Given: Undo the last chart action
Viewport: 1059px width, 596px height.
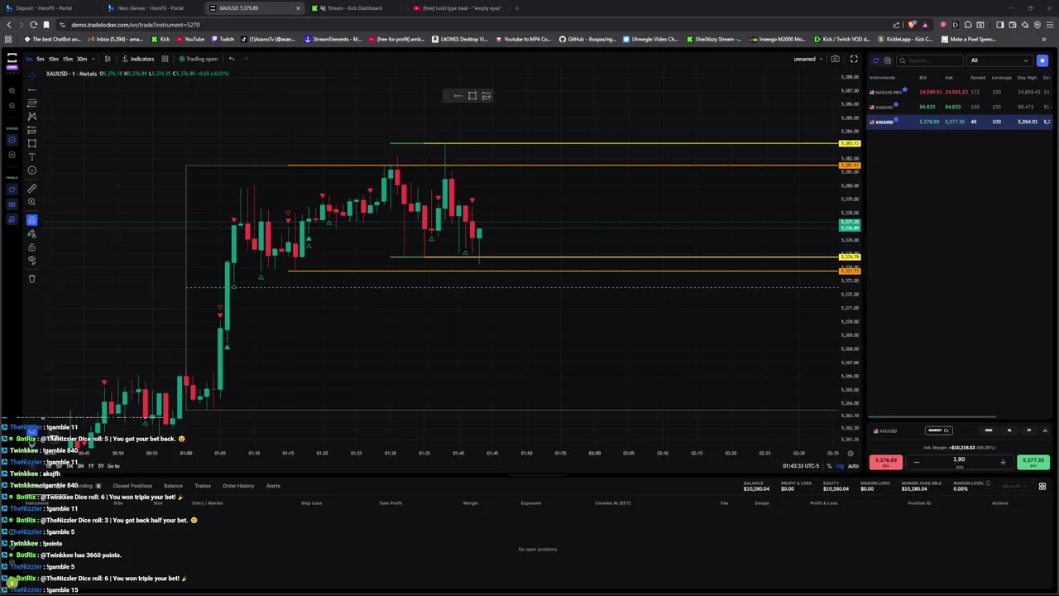Looking at the screenshot, I should tap(232, 59).
